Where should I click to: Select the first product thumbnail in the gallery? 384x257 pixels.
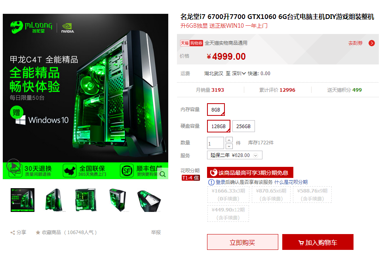coord(23,200)
